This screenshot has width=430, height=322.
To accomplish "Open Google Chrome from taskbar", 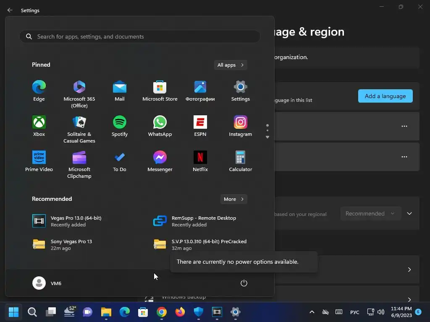I will [x=162, y=312].
